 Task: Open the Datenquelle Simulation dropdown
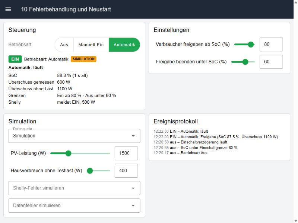tap(74, 136)
